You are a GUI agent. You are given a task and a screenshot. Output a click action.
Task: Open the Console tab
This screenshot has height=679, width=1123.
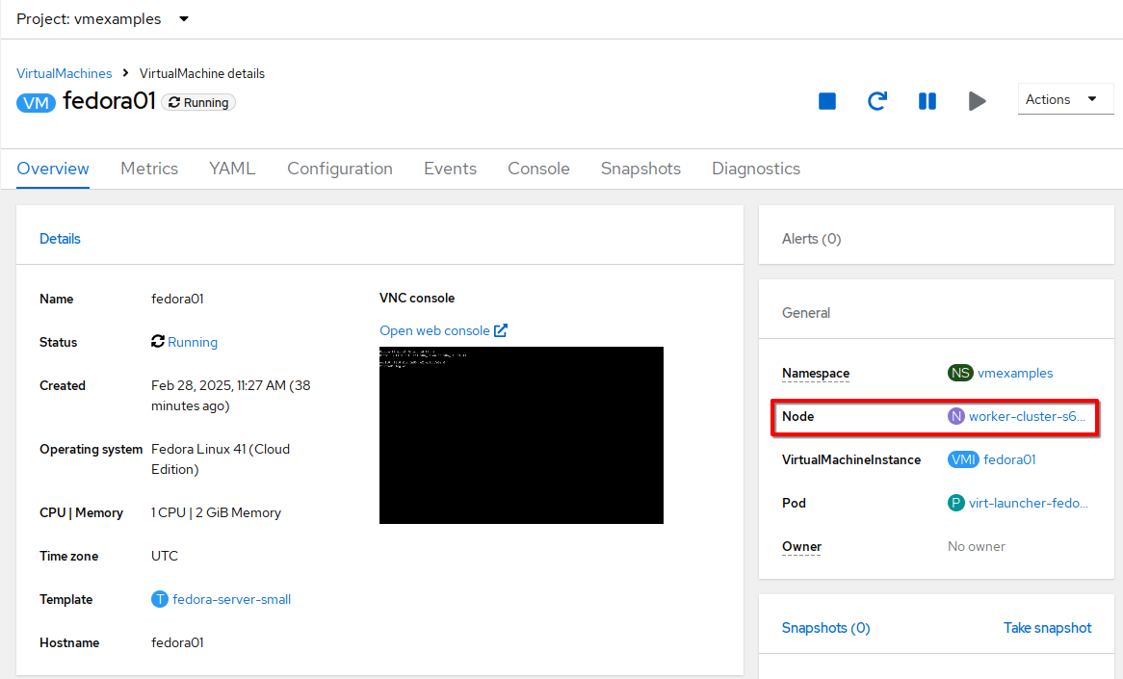point(538,169)
